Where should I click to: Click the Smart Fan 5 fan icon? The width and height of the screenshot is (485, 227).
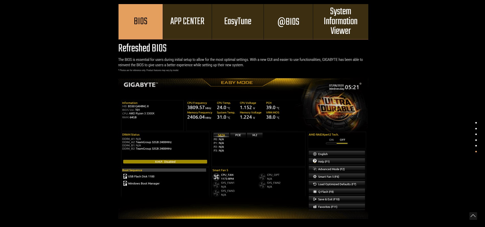click(315, 177)
